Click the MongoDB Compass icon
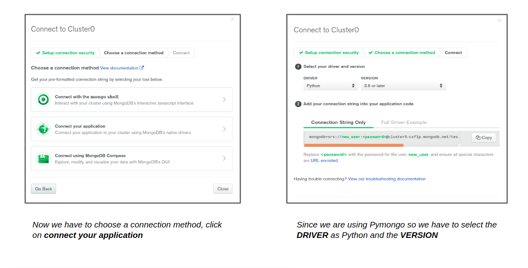Viewport: 528px width, 268px height. point(43,158)
